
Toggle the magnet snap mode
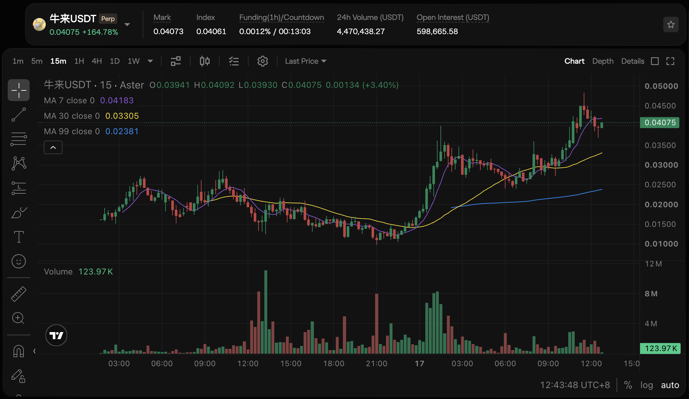coord(19,351)
